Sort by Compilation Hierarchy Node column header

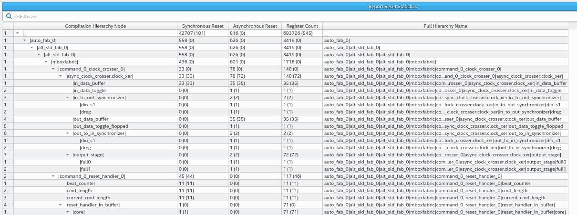coord(95,26)
